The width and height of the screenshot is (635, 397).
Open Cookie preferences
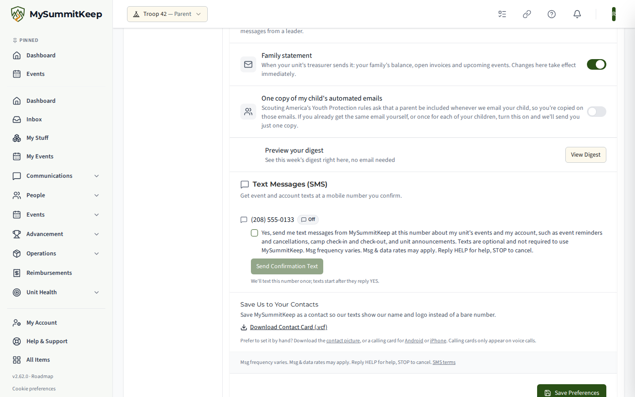[x=34, y=389]
